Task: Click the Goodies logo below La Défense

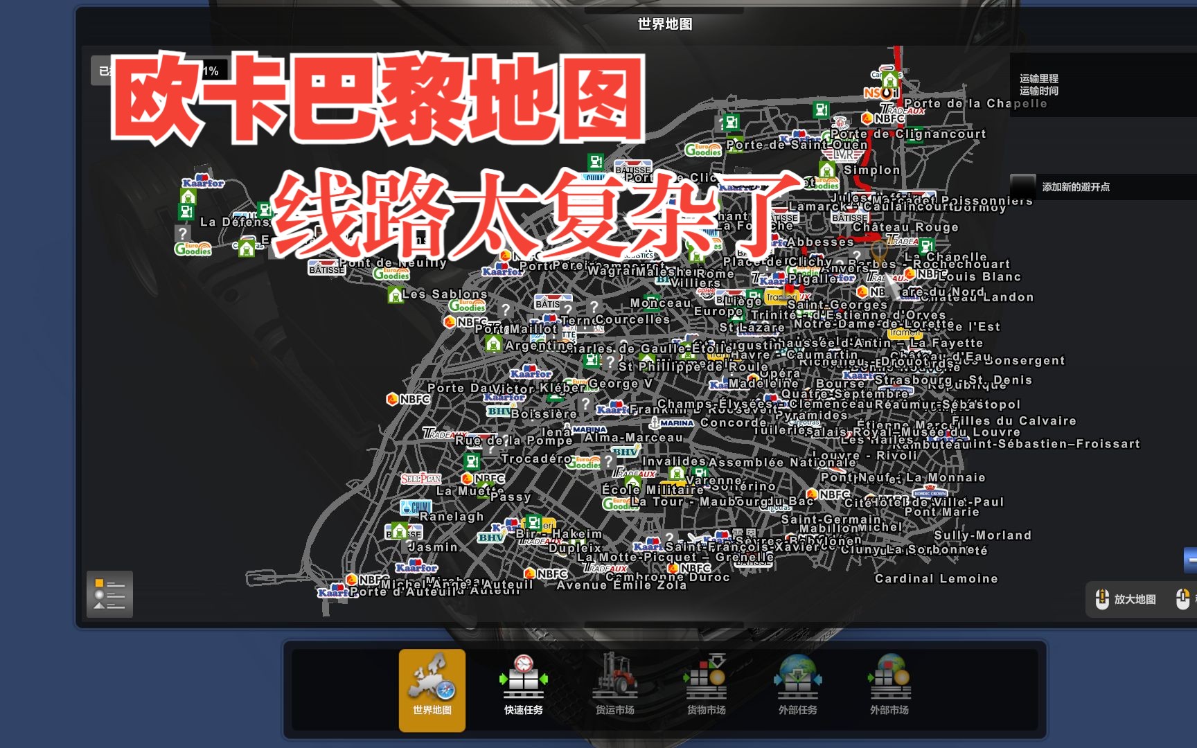Action: coord(193,249)
